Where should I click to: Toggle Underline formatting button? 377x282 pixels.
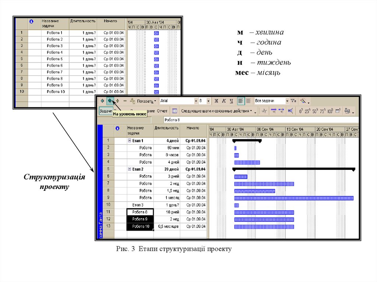231,101
